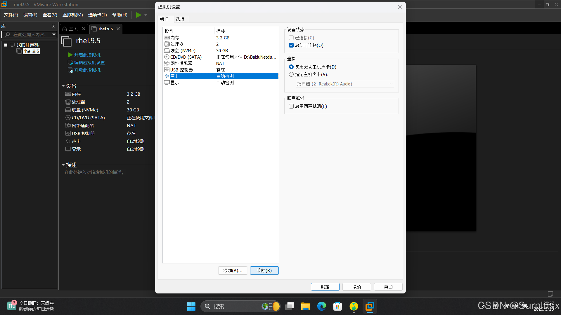The image size is (561, 315).
Task: Select the hard disk (NVMe) icon in the dialog list
Action: click(167, 51)
